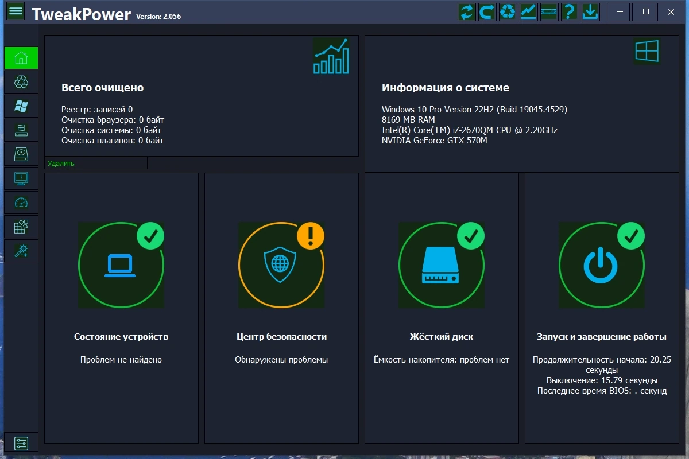Click the download update toolbar icon
689x459 pixels.
tap(590, 11)
